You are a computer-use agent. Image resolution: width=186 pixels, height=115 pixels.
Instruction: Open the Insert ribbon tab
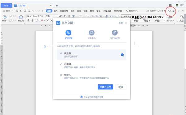55,11
